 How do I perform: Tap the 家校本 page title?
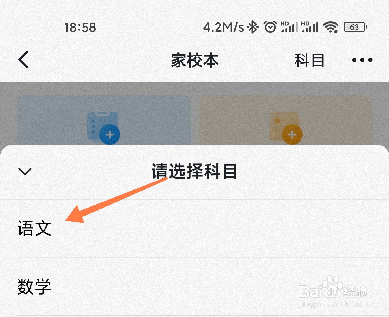(194, 60)
